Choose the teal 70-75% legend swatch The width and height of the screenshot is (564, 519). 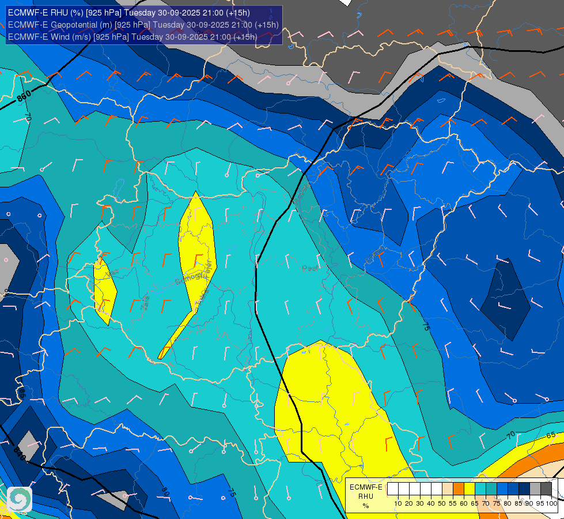coord(491,489)
